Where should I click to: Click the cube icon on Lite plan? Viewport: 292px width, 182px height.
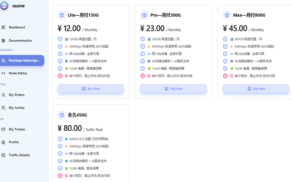click(61, 15)
